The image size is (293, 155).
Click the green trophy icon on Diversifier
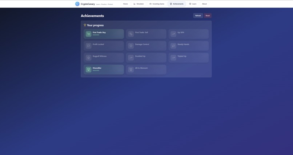pyautogui.click(x=89, y=70)
